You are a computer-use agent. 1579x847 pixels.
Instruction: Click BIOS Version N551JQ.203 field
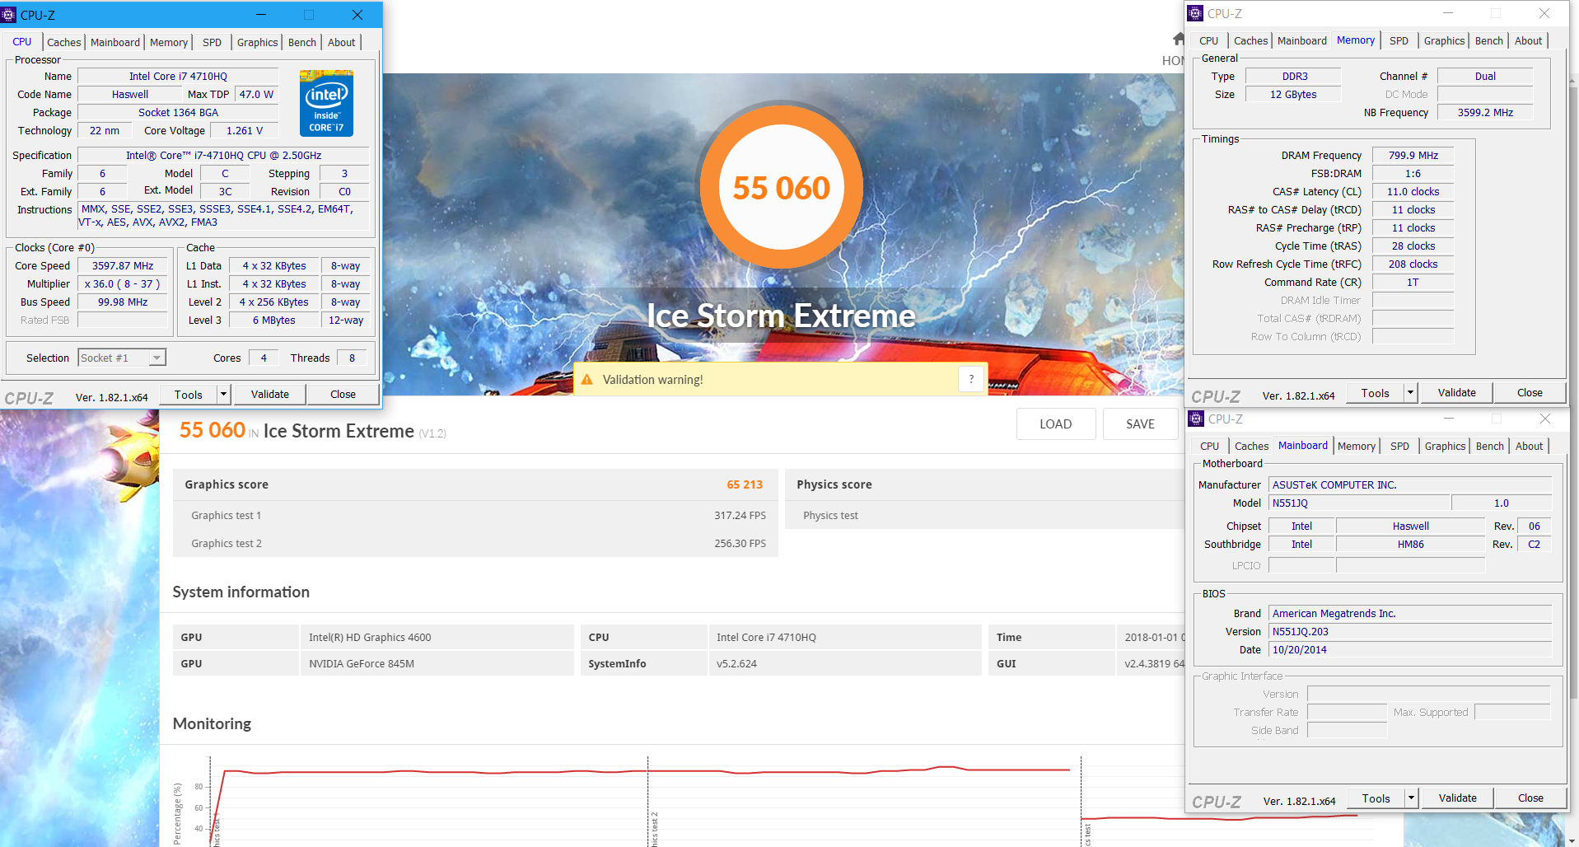(1410, 632)
